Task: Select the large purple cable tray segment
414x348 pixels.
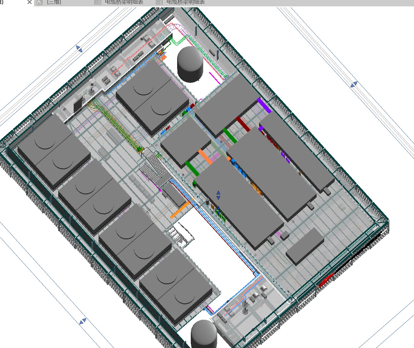Action: click(264, 105)
